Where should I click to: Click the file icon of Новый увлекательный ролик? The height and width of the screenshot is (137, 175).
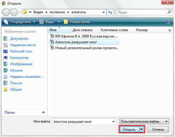point(52,48)
